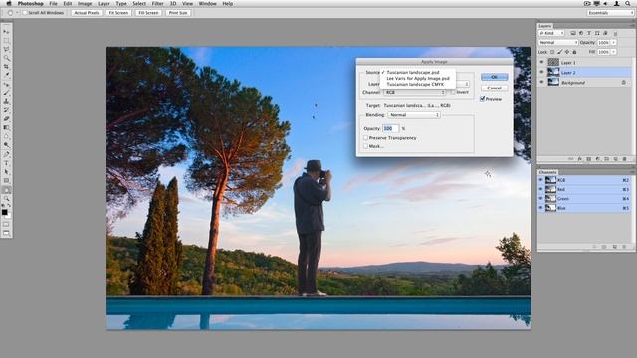Uncheck Preview in Apply Image dialog
The image size is (637, 358).
(482, 99)
